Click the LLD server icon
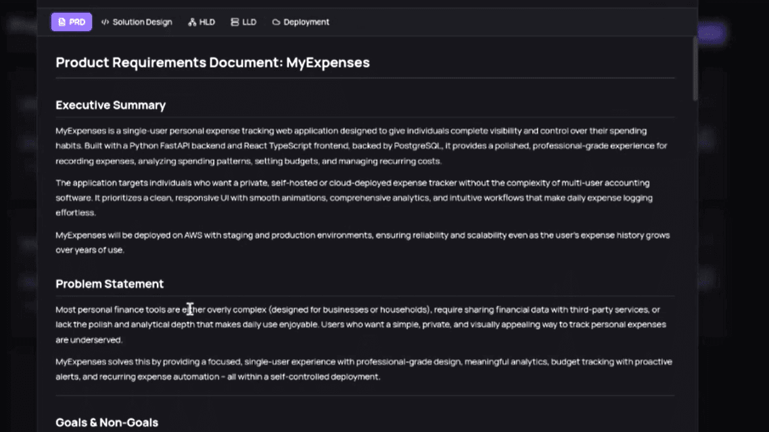The image size is (769, 432). click(235, 22)
